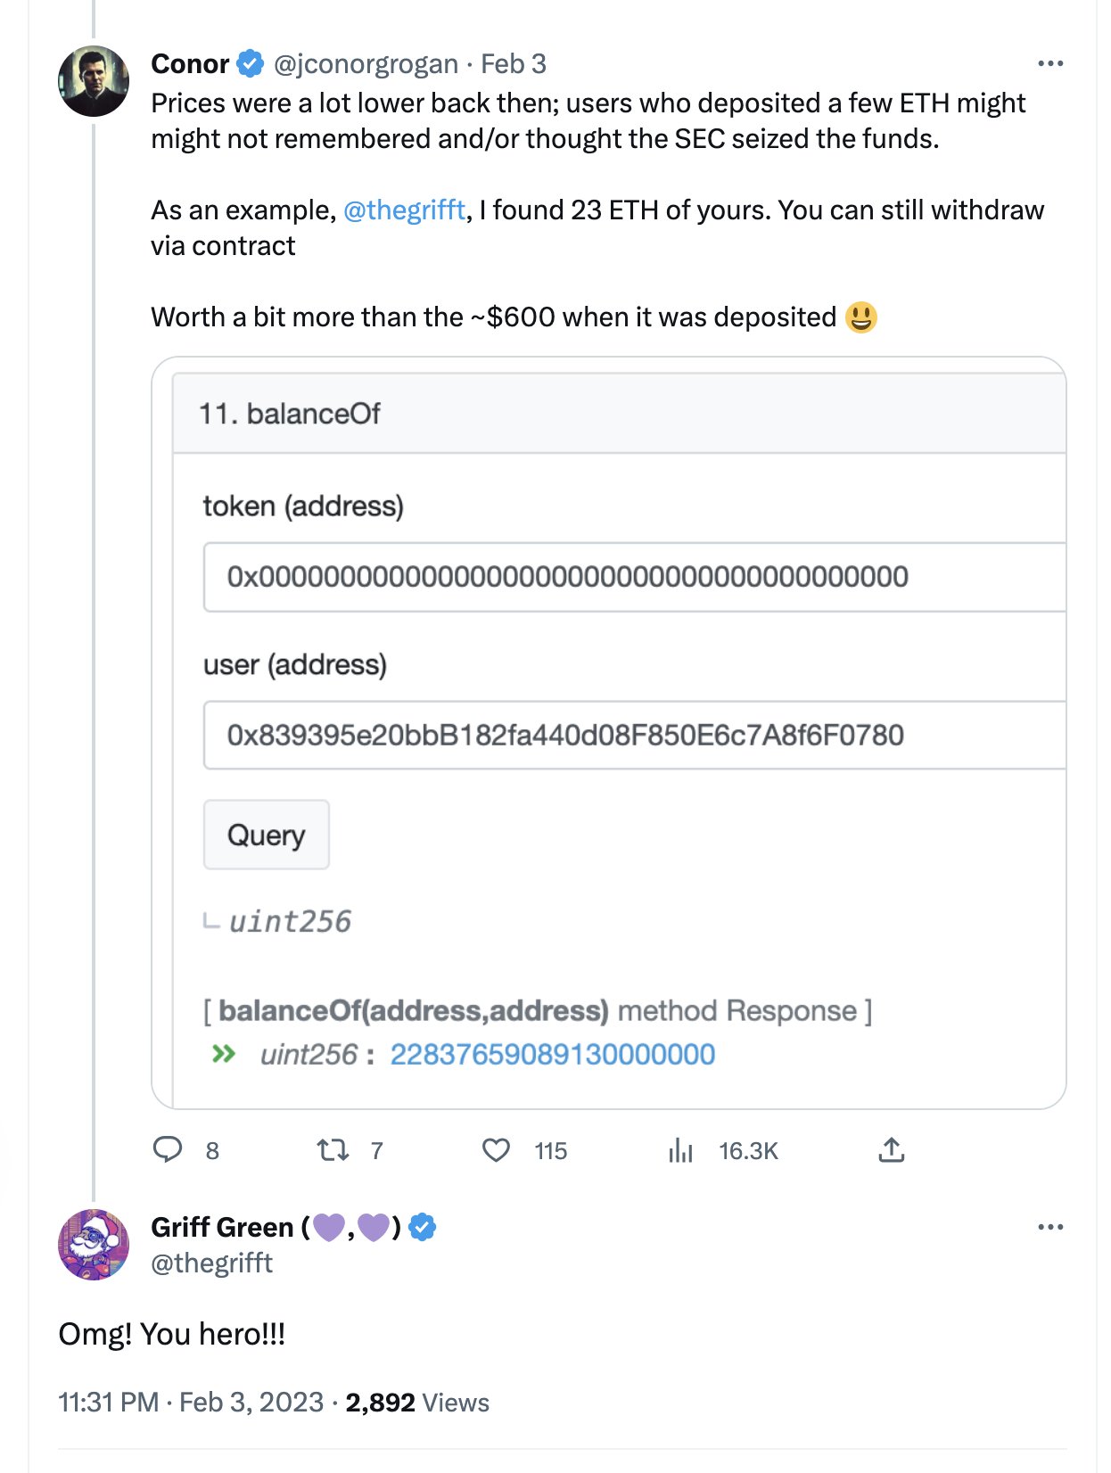Click the user (address) input field
1111x1473 pixels.
pyautogui.click(x=633, y=736)
